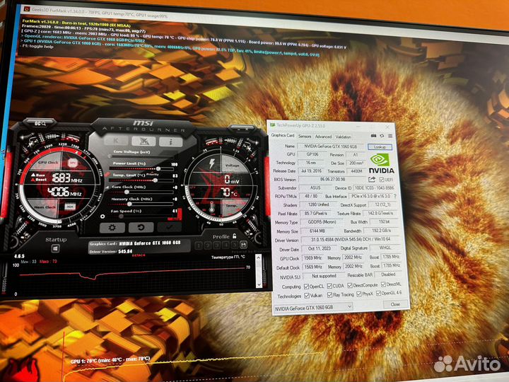The height and width of the screenshot is (382, 509).
Task: Click the GPU-Z refresh icon
Action: pos(382,136)
